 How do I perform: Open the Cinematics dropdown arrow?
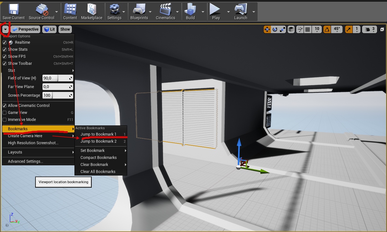click(x=178, y=12)
